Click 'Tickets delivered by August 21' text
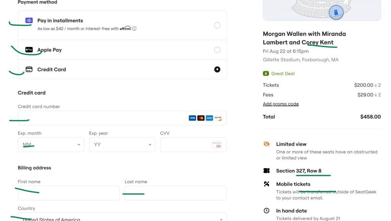 click(x=308, y=218)
